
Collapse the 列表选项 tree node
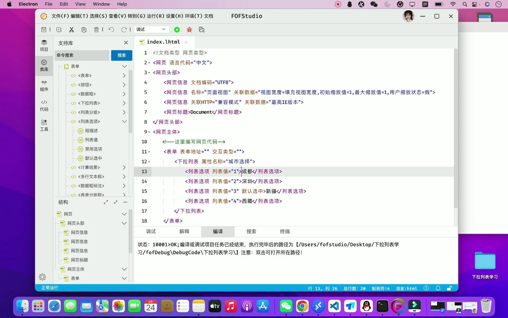124,121
